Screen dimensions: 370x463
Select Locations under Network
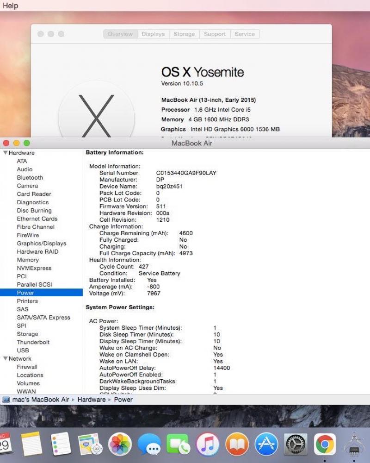tap(30, 375)
